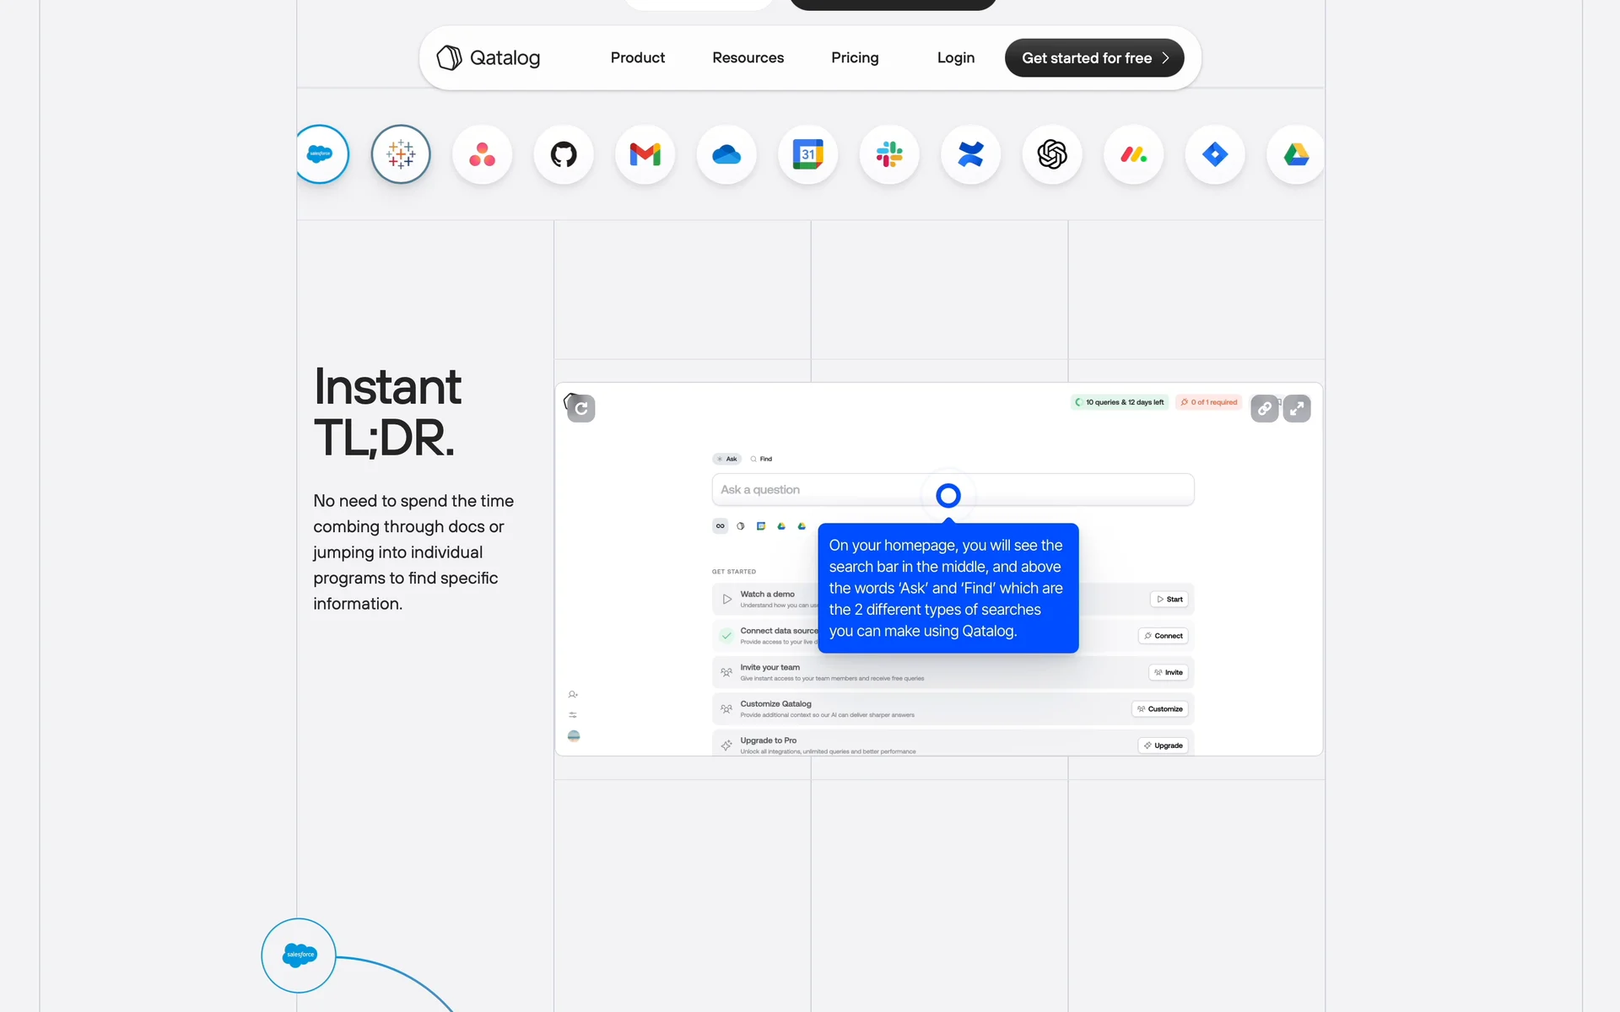Toggle the all-sources infinity filter

(x=720, y=525)
